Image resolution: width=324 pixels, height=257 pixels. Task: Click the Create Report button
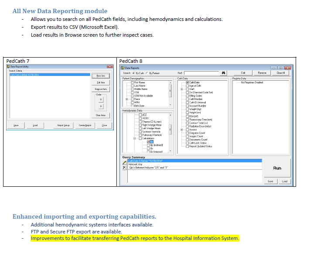[85, 125]
